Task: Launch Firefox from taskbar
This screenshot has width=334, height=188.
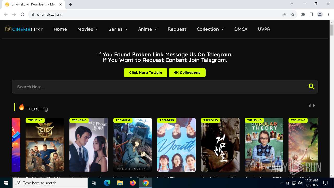Action: pyautogui.click(x=133, y=183)
